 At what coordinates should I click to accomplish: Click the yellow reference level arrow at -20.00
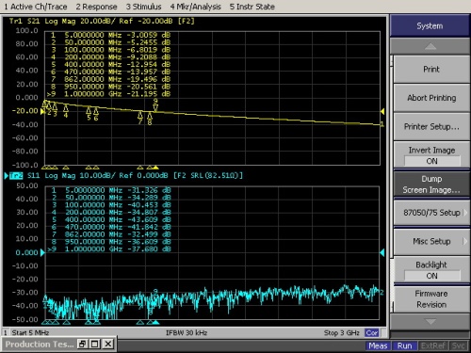[x=42, y=111]
